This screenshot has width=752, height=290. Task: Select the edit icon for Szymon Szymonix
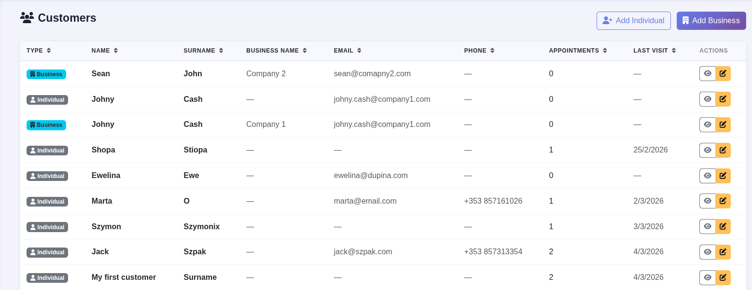coord(723,226)
